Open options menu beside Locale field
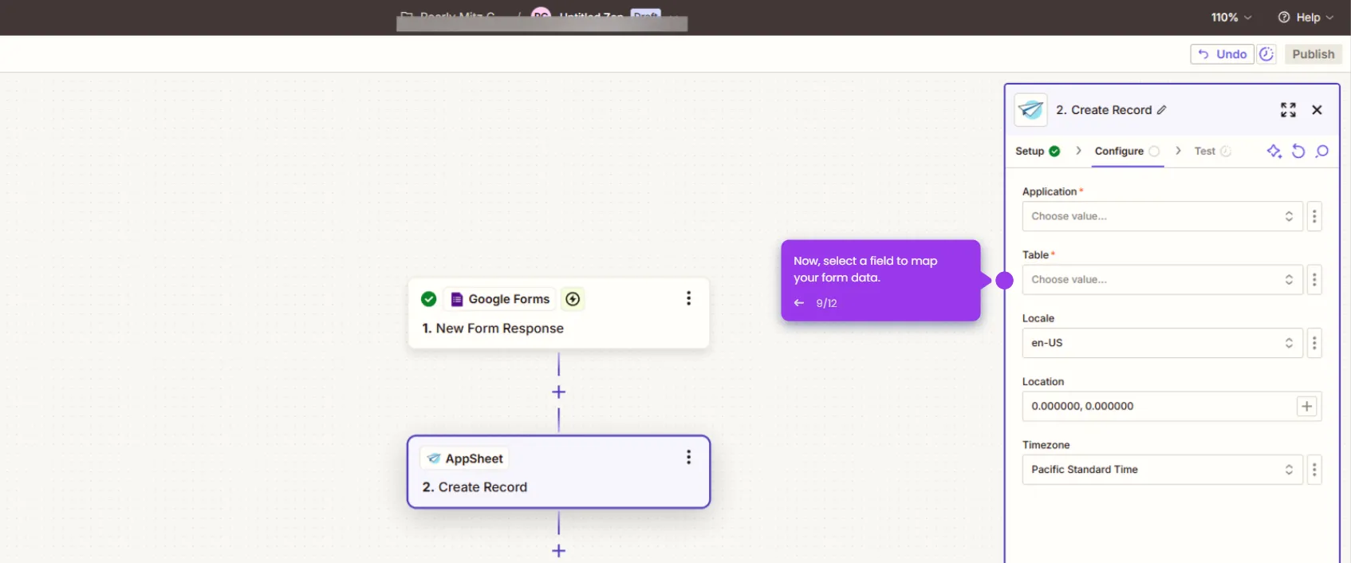 [x=1314, y=343]
